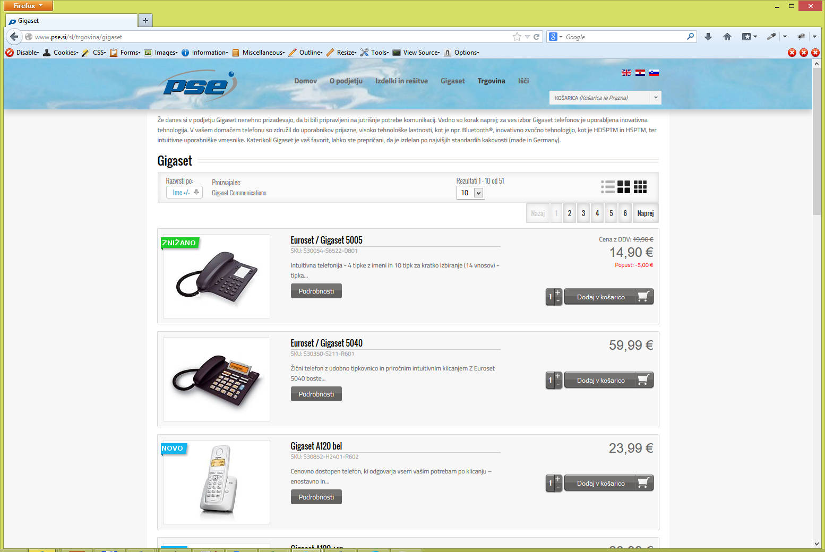The image size is (825, 552).
Task: Open the results-per-page dropdown showing 10
Action: click(471, 193)
